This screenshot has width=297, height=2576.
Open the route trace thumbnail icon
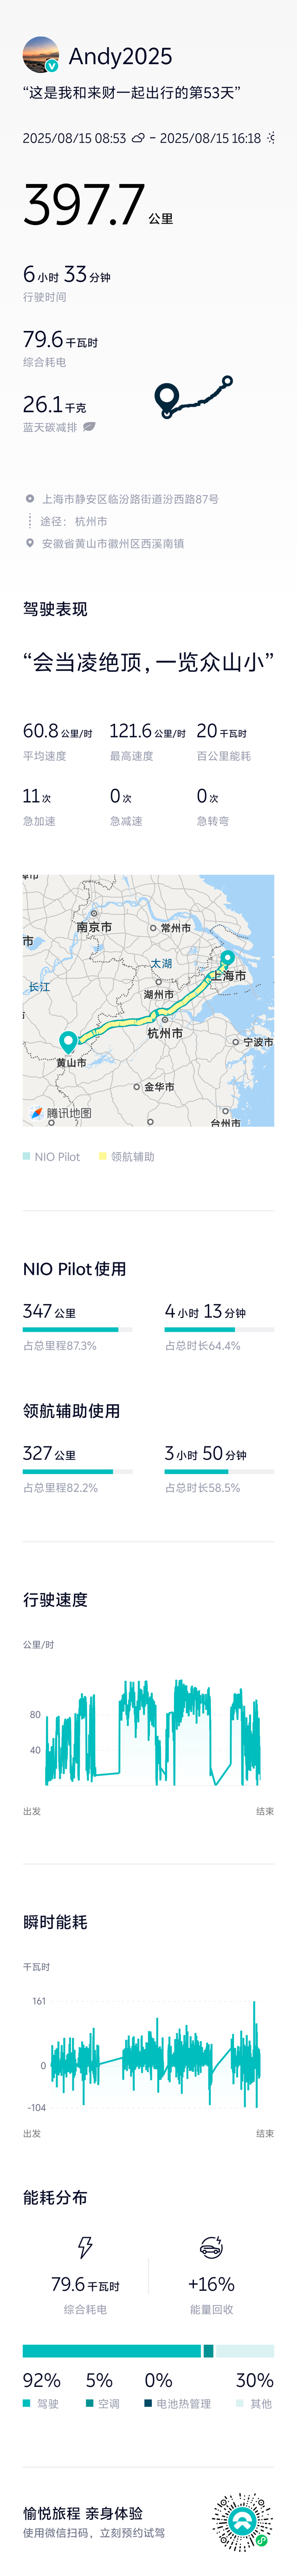point(193,397)
